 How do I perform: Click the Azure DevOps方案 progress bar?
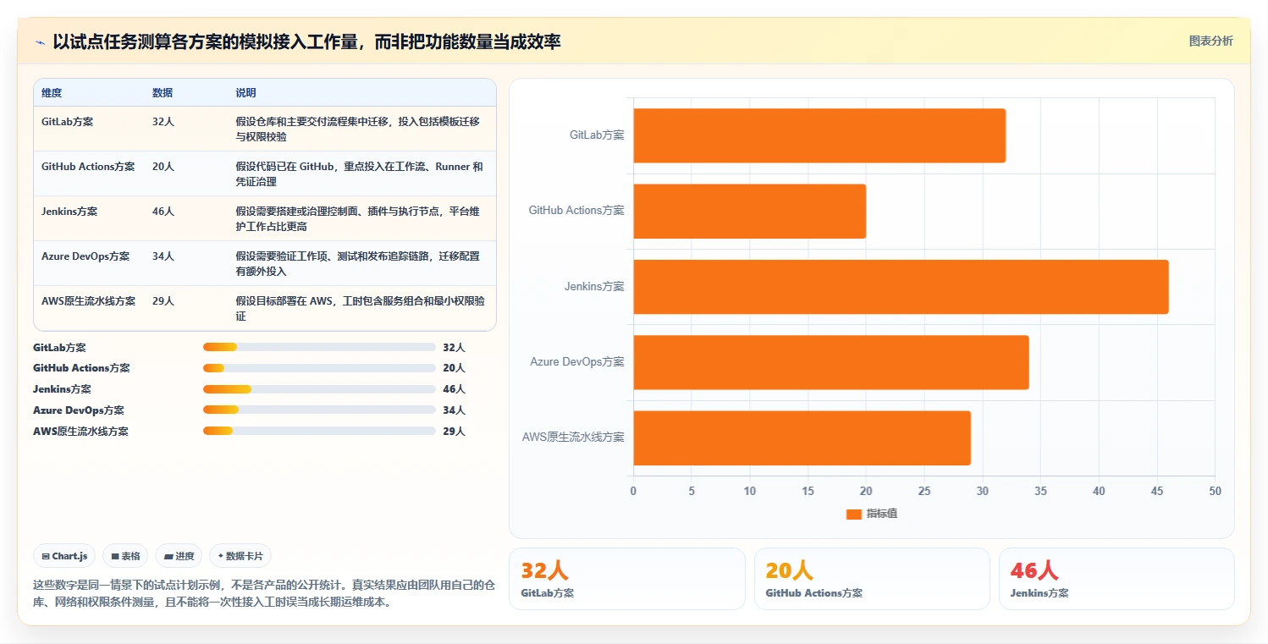coord(319,410)
